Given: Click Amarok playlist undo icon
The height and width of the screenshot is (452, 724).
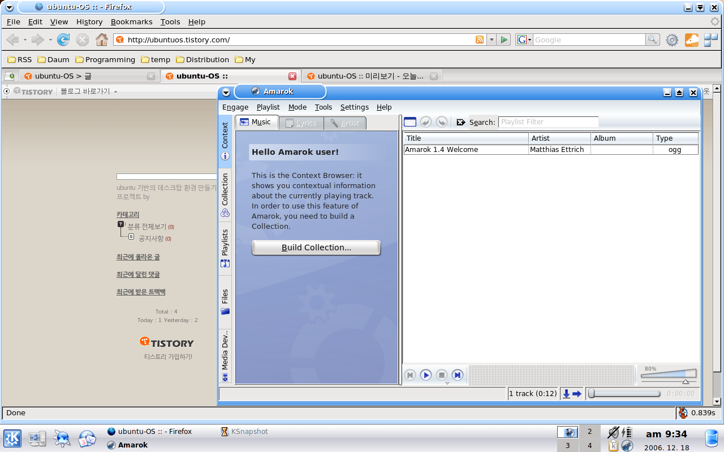Looking at the screenshot, I should pyautogui.click(x=426, y=122).
